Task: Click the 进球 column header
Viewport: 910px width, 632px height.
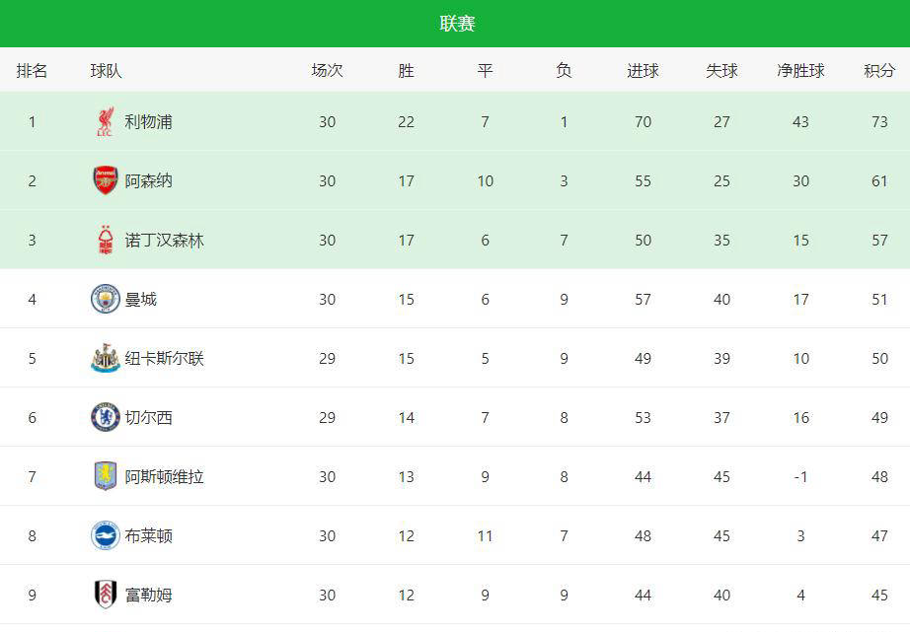Action: tap(643, 71)
